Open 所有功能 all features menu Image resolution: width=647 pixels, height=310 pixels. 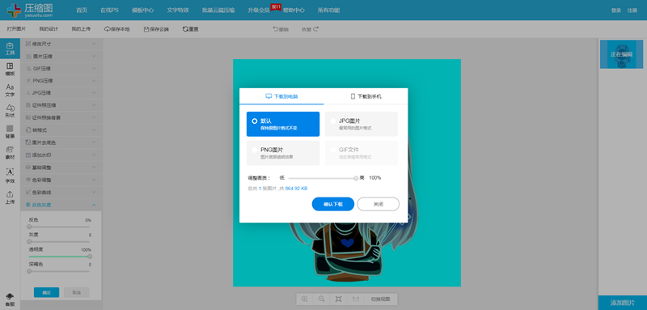coord(329,11)
